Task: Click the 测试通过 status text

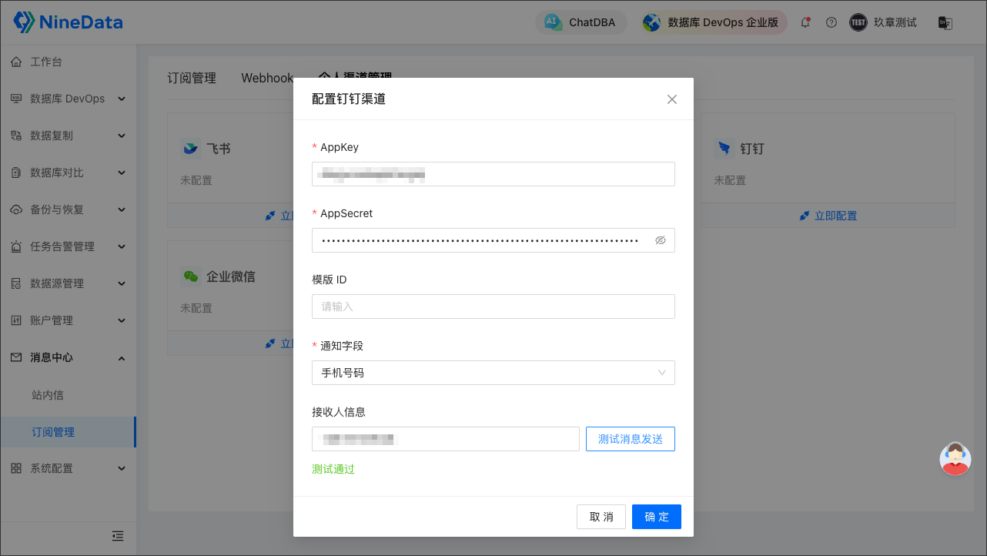Action: (x=333, y=469)
